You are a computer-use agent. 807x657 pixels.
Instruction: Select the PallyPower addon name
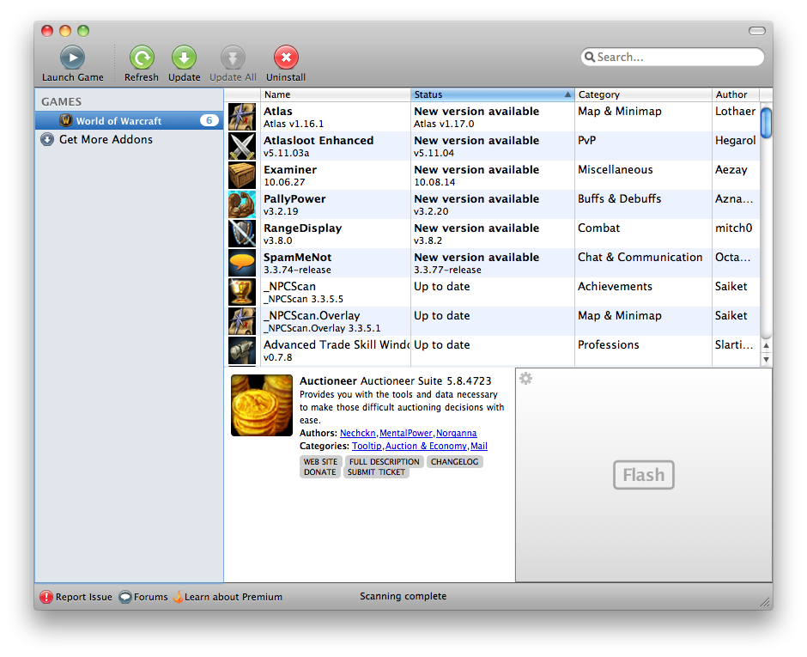(294, 199)
